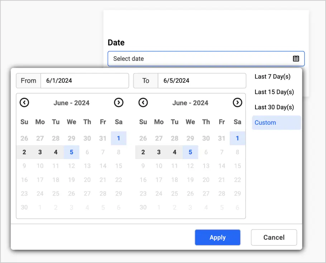
Task: Click the To date input field
Action: point(202,81)
